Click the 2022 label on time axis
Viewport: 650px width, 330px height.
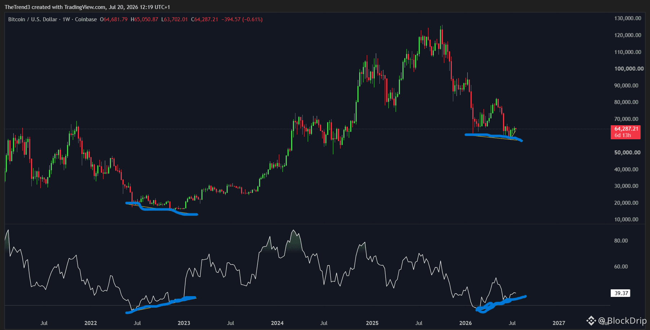click(x=90, y=323)
